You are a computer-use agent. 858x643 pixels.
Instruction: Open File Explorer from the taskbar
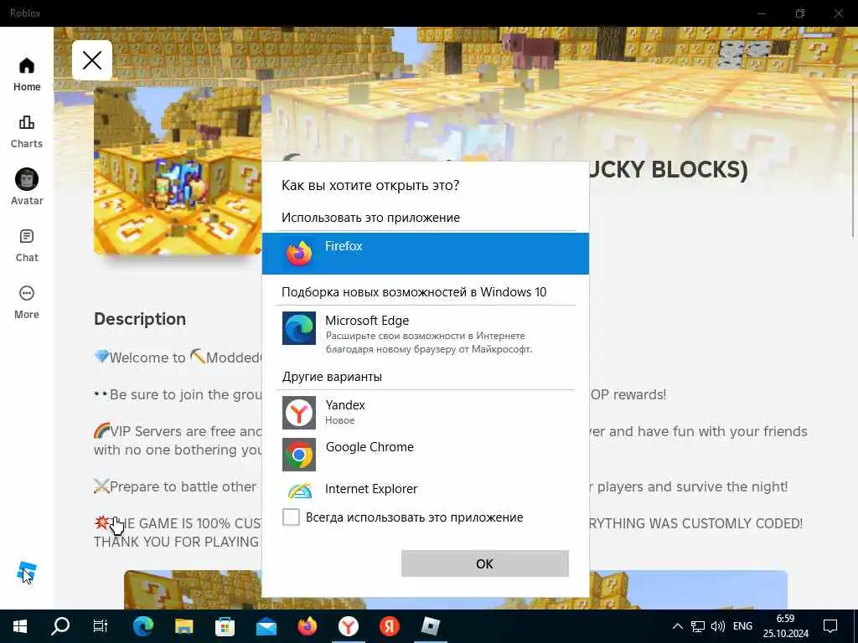pos(183,626)
